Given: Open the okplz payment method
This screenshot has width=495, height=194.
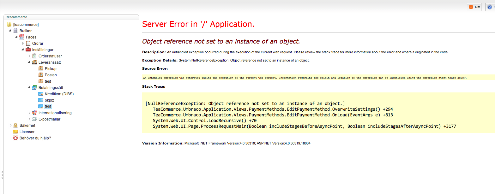Looking at the screenshot, I should click(x=50, y=100).
